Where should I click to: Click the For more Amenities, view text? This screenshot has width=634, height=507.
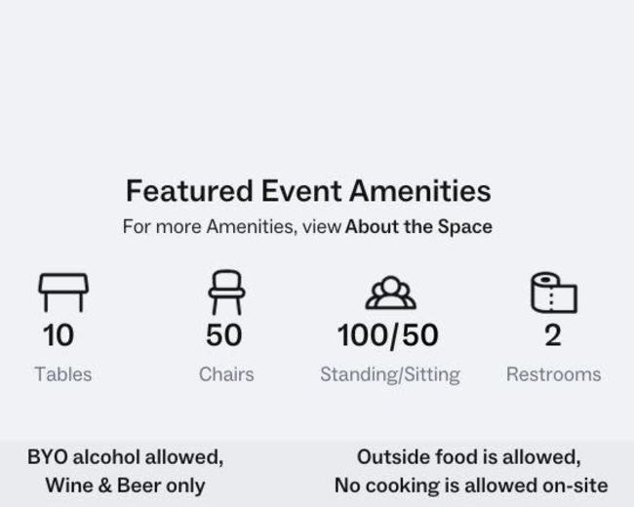coord(232,226)
